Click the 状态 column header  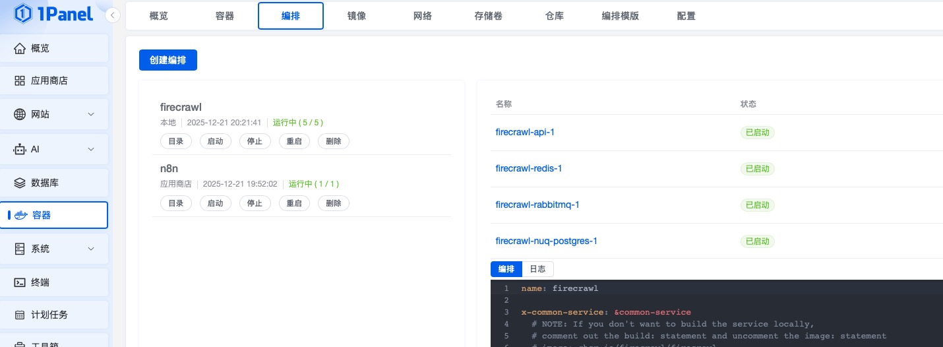pos(748,104)
